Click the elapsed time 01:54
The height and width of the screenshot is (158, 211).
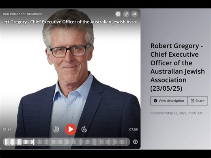[x=7, y=130]
